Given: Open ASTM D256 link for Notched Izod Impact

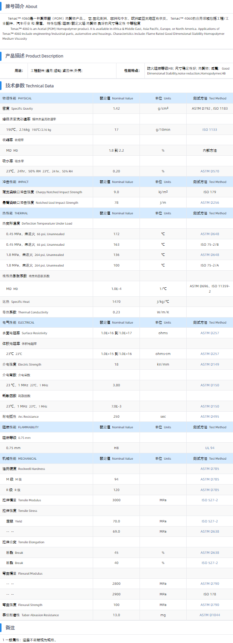Looking at the screenshot, I should tap(210, 203).
